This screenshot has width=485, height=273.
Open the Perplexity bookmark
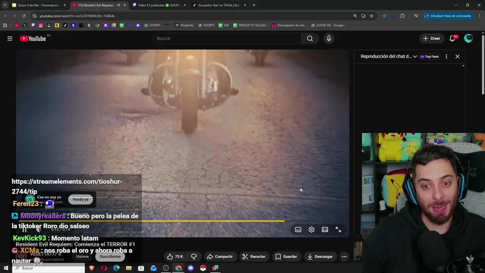click(185, 25)
